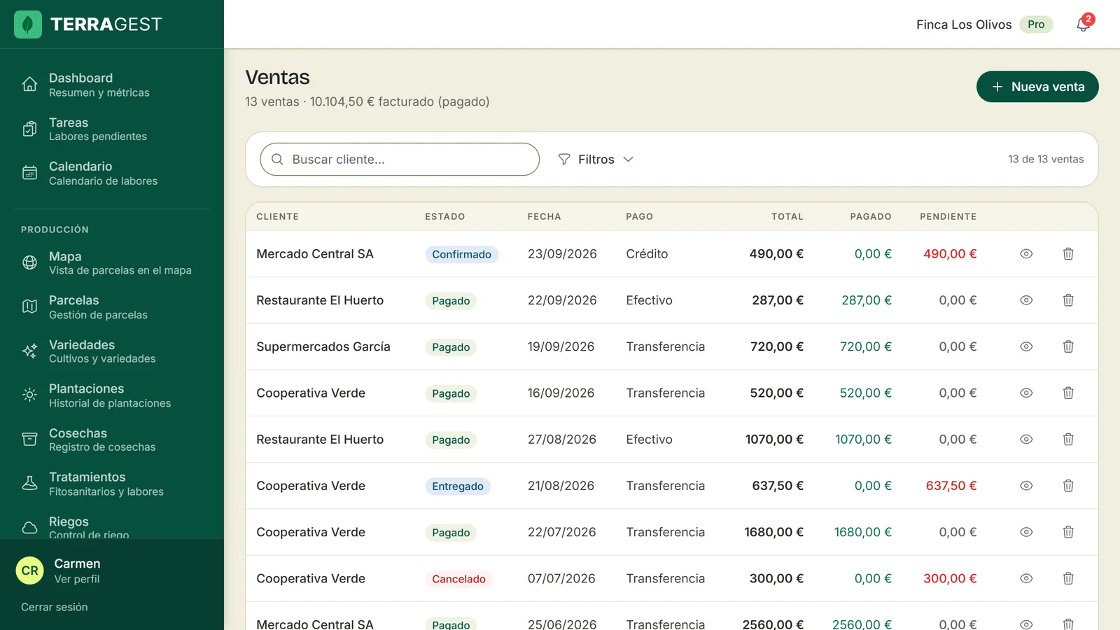This screenshot has width=1120, height=630.
Task: Click the TOTAL column header
Action: (x=787, y=216)
